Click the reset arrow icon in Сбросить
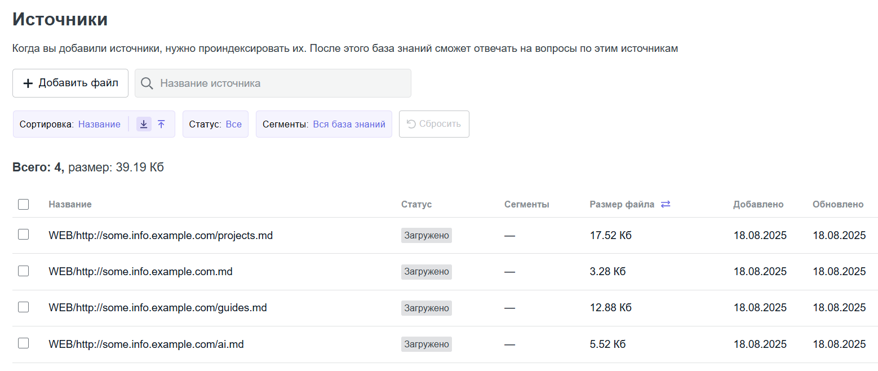The image size is (878, 371). click(x=411, y=124)
